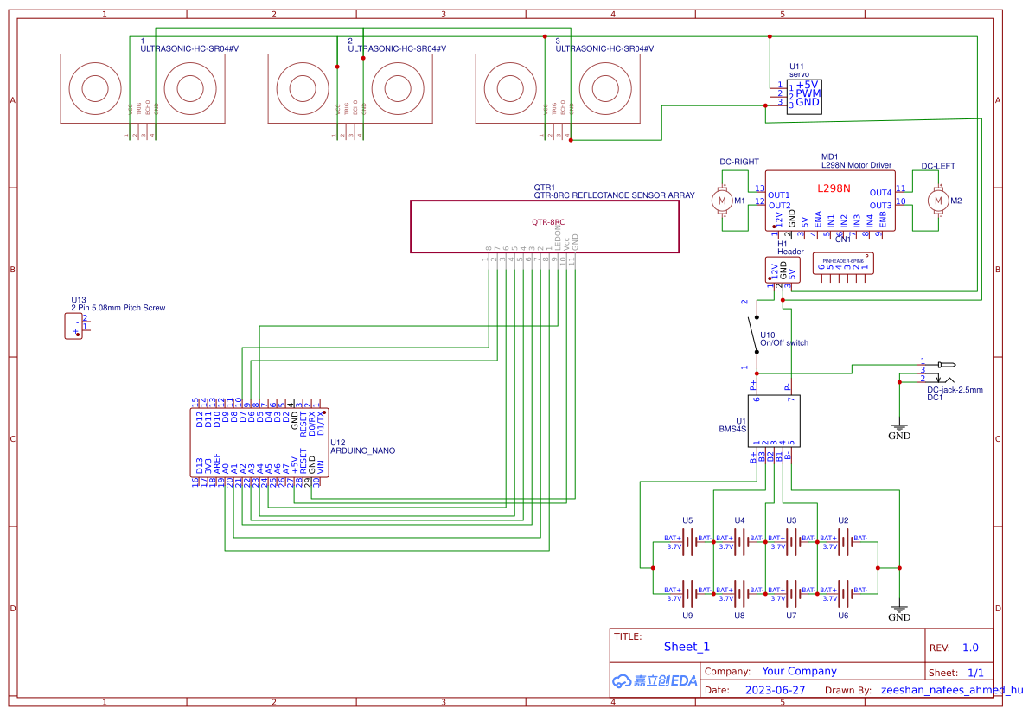Click the U11 servo connector symbol
Viewport: 1035px width, 715px height.
click(804, 97)
